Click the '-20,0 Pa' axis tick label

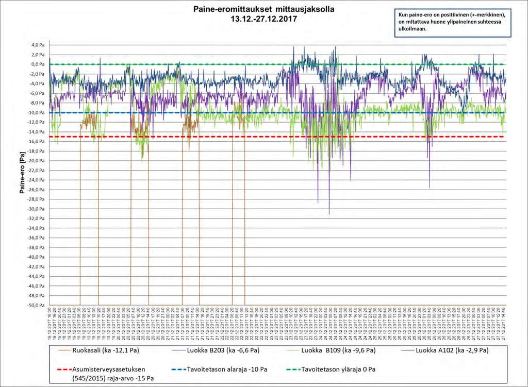[x=36, y=161]
